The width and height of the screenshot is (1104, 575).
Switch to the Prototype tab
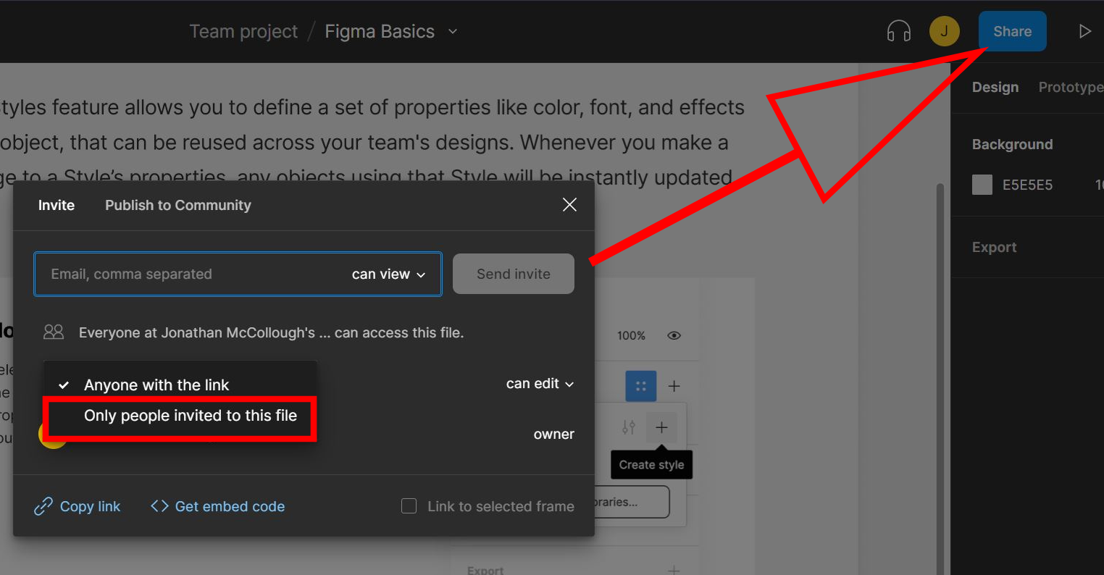(1071, 87)
